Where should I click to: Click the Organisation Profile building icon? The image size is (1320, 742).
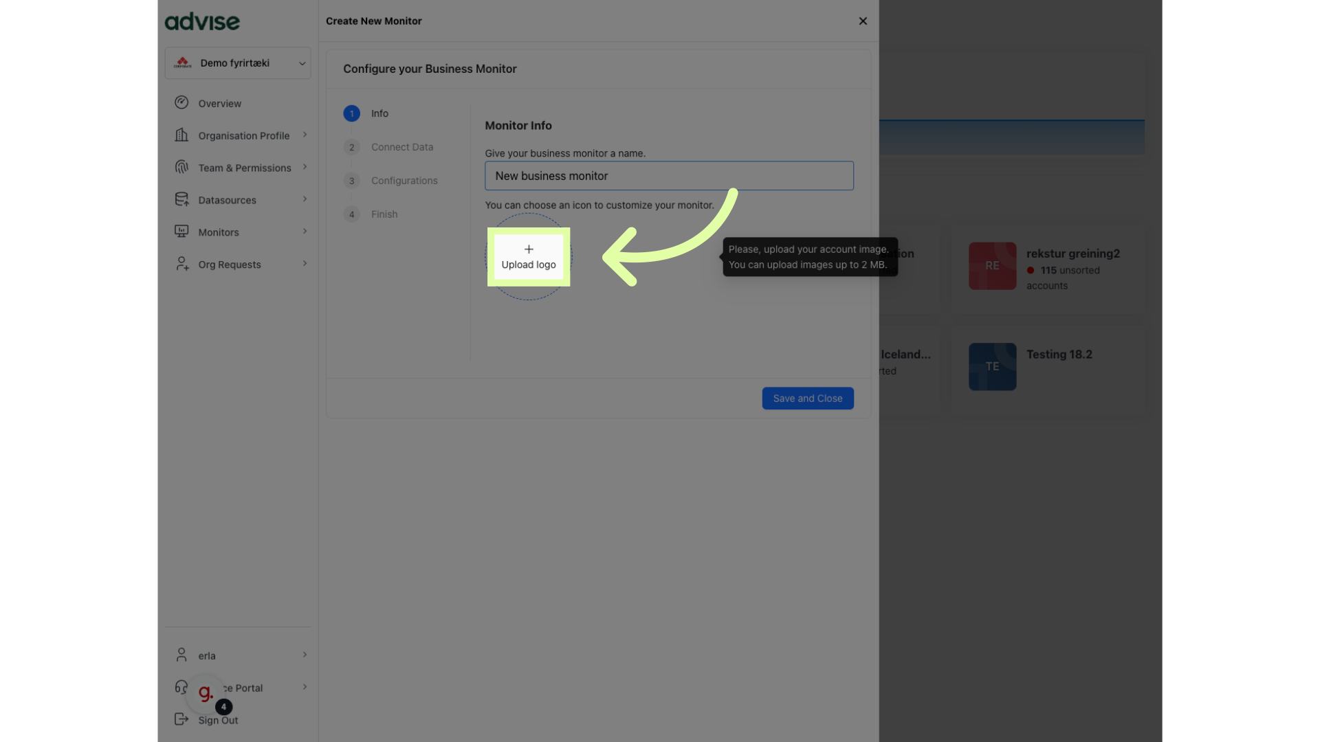[181, 135]
